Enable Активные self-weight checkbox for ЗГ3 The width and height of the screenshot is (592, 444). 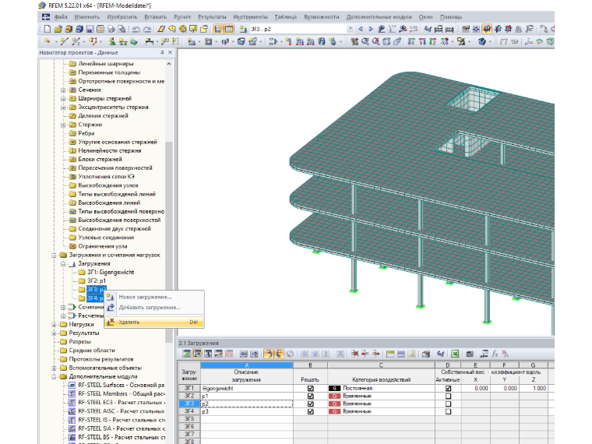point(448,403)
